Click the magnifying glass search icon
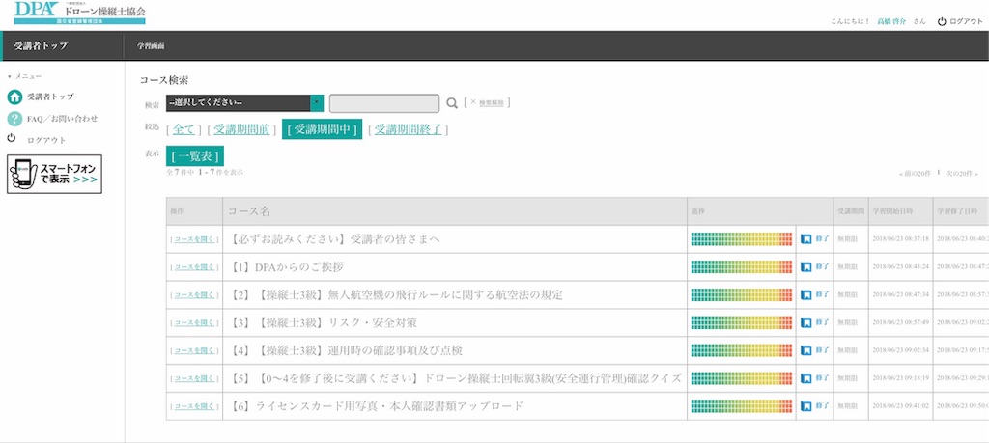 452,103
